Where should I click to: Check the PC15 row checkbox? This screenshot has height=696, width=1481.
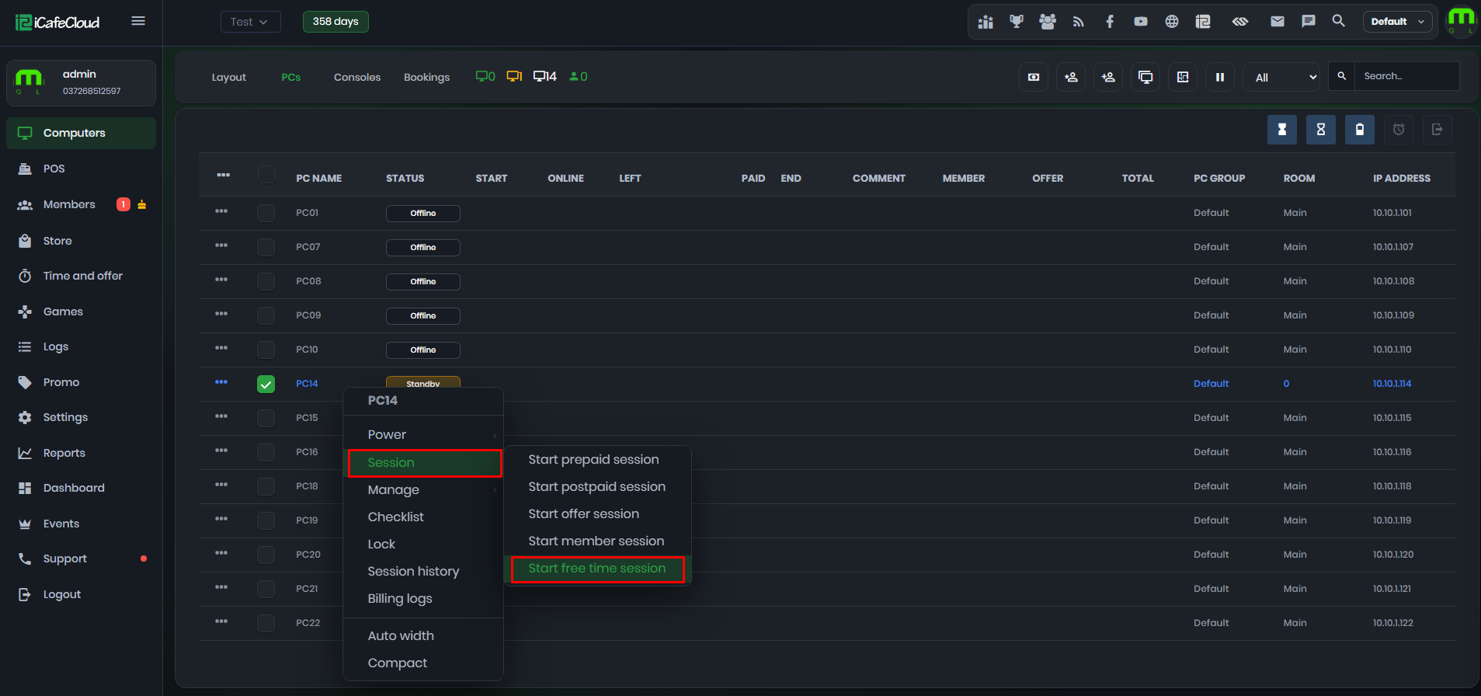(266, 418)
